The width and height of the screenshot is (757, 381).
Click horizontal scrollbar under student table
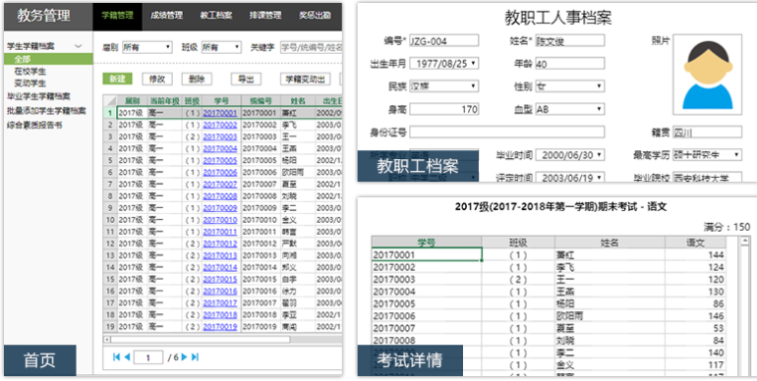click(201, 340)
